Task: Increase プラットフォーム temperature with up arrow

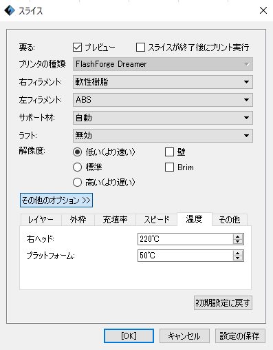Action: [x=238, y=253]
